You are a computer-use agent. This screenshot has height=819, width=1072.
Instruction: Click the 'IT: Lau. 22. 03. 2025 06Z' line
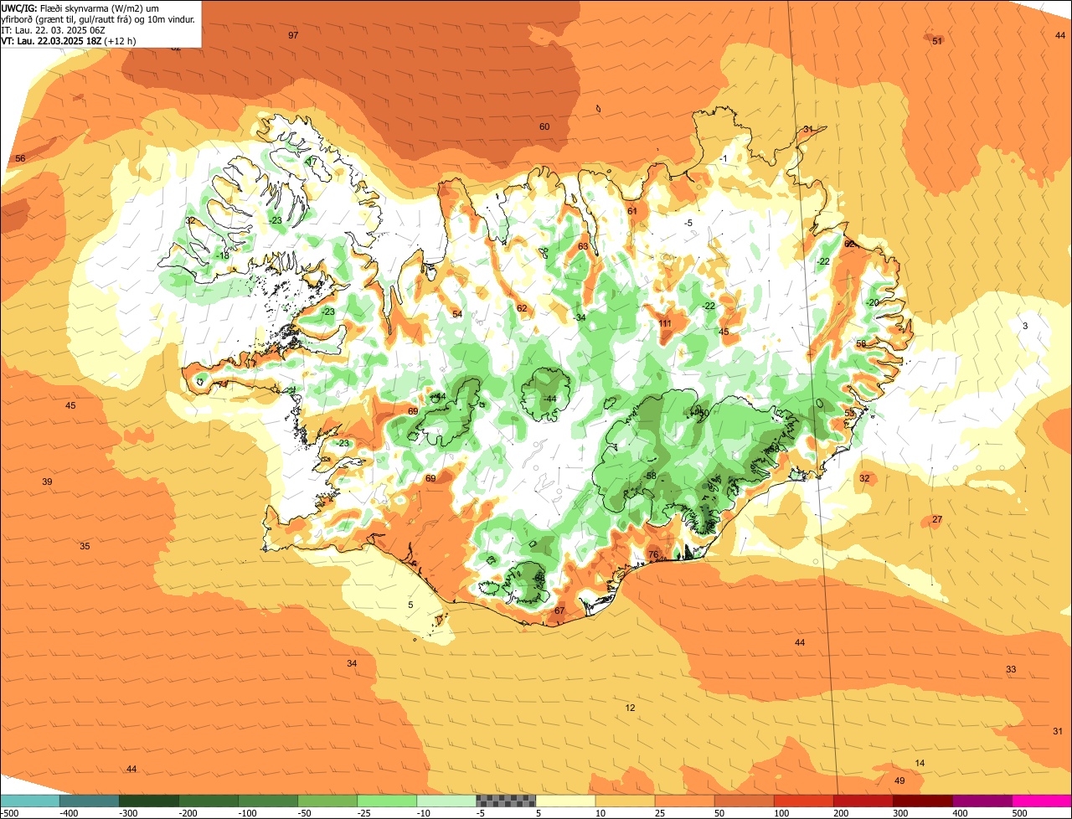(53, 29)
